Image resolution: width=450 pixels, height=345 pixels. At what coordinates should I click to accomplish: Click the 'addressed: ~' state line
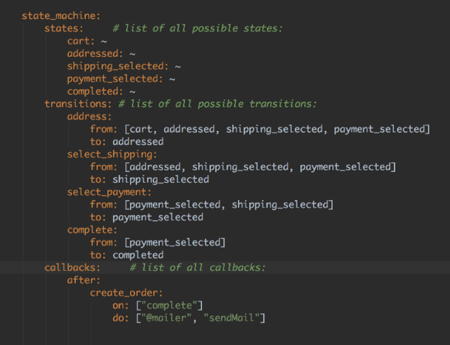tap(101, 53)
